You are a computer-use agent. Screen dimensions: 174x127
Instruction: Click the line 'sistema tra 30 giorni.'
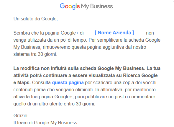[35, 54]
